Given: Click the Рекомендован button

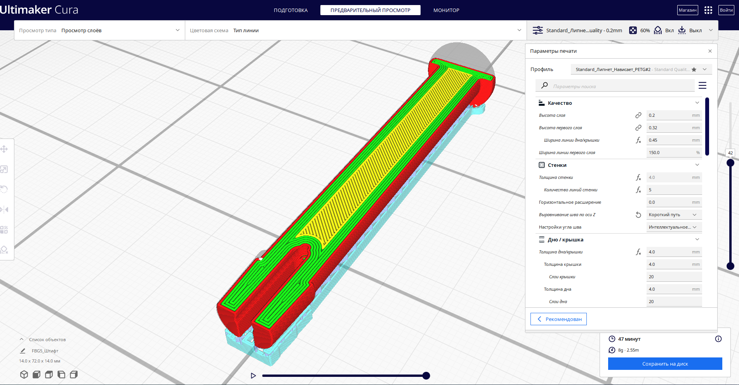Looking at the screenshot, I should [558, 319].
